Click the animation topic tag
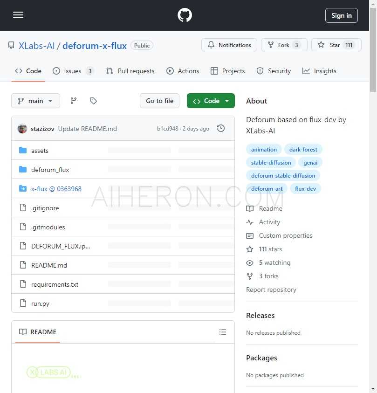Screen dimensions: 377x393 pyautogui.click(x=264, y=150)
